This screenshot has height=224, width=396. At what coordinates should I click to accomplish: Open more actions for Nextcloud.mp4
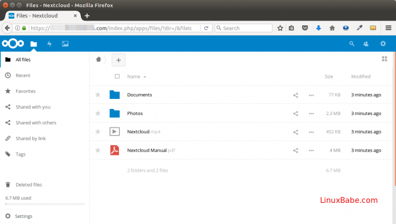pyautogui.click(x=311, y=132)
